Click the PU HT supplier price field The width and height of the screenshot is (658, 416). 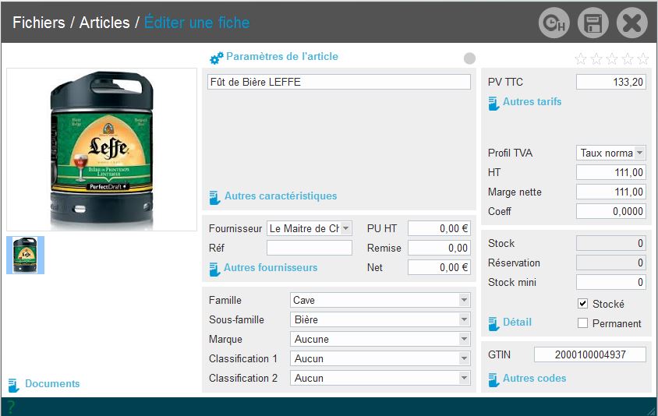click(x=439, y=228)
